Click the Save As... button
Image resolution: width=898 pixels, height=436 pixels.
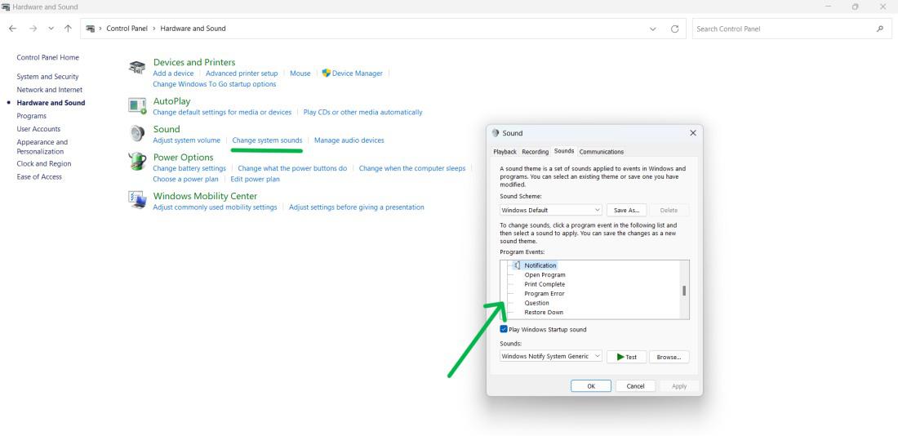[x=626, y=211]
